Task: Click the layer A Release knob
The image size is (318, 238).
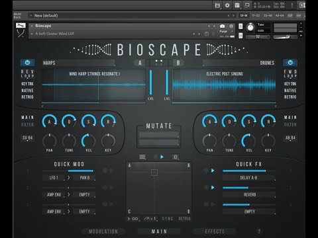Action: 108,122
